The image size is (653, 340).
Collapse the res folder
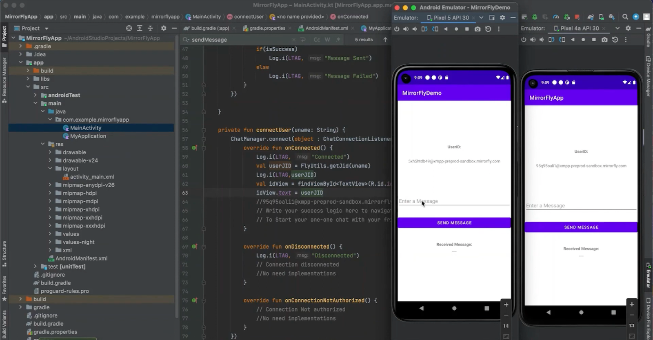[42, 144]
